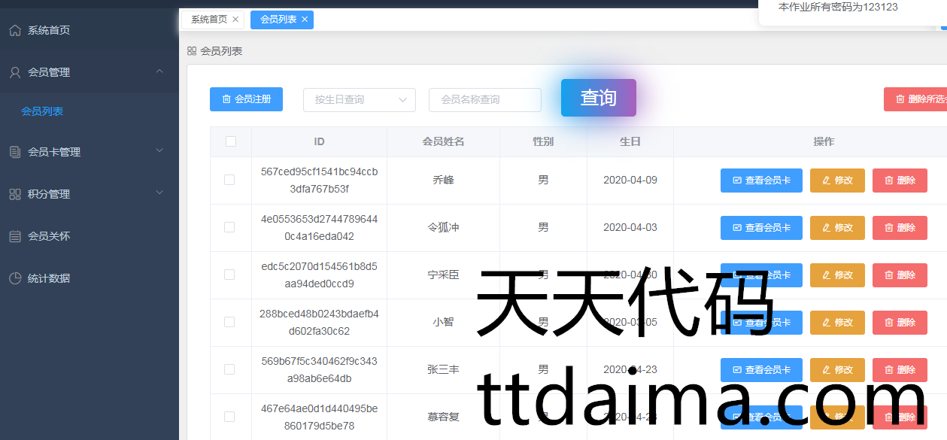This screenshot has width=947, height=440.
Task: Open the 按生日查询 dropdown
Action: 359,99
